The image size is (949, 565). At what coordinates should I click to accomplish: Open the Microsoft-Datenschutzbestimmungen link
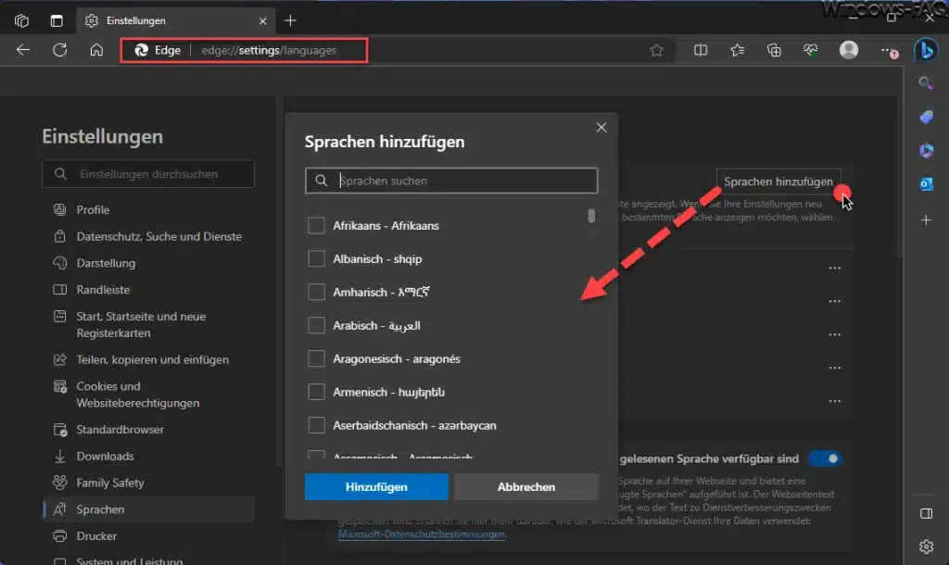pos(422,534)
